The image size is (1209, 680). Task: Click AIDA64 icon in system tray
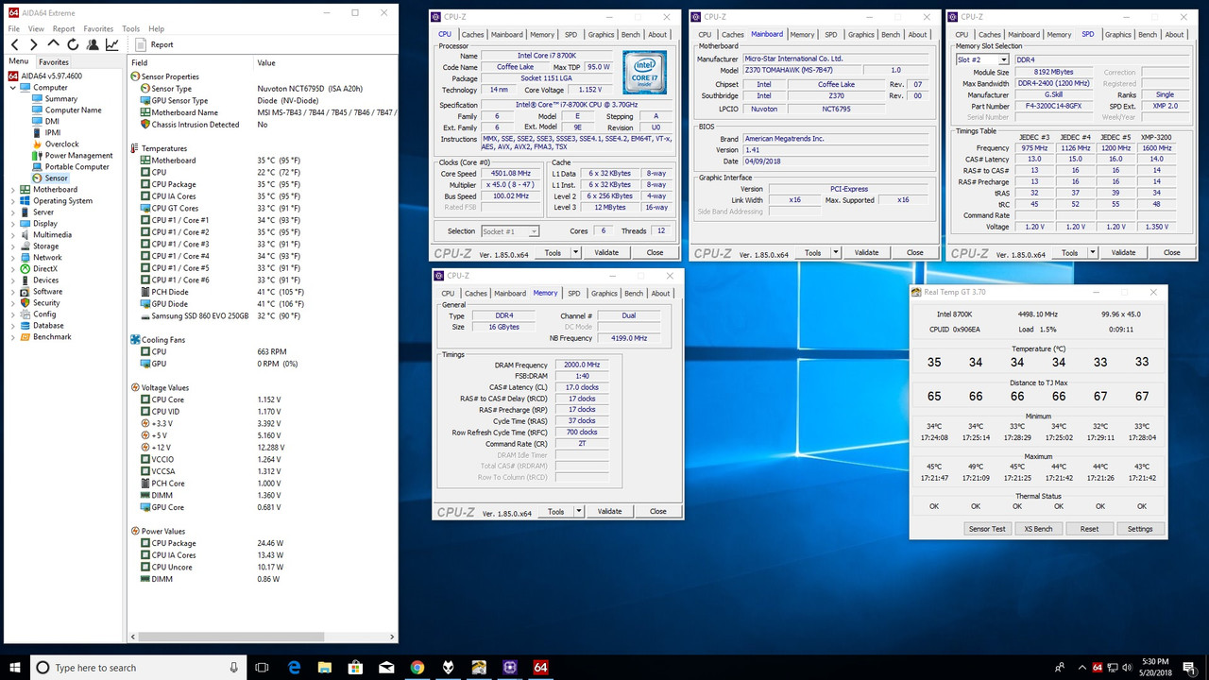click(x=1098, y=668)
